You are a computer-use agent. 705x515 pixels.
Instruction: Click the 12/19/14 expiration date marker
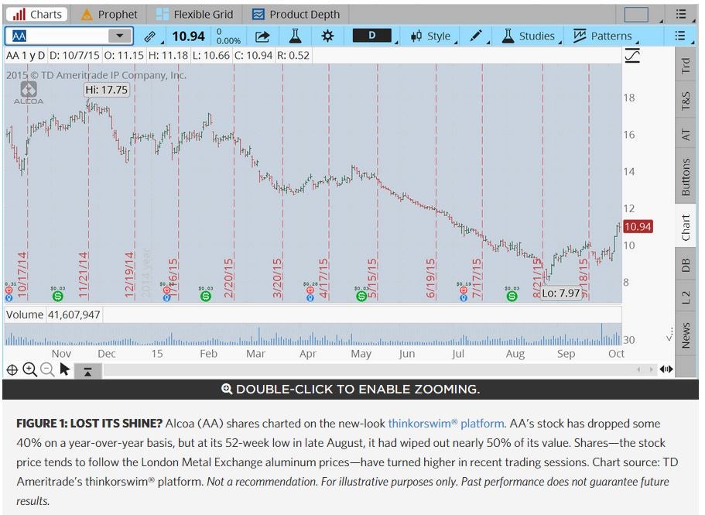coord(129,274)
